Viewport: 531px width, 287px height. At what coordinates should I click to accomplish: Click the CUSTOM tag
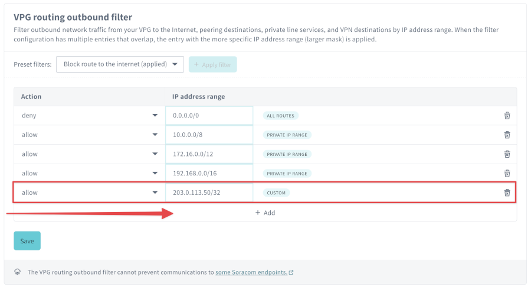[276, 193]
